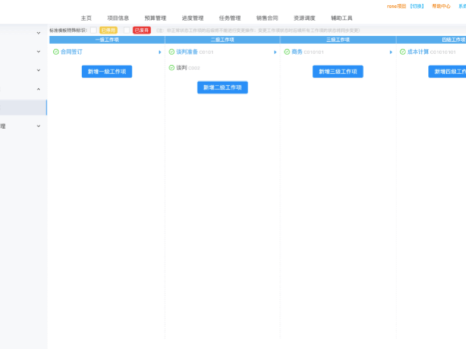Click the green check icon beside 谈判 C002
466x349 pixels.
pyautogui.click(x=171, y=68)
